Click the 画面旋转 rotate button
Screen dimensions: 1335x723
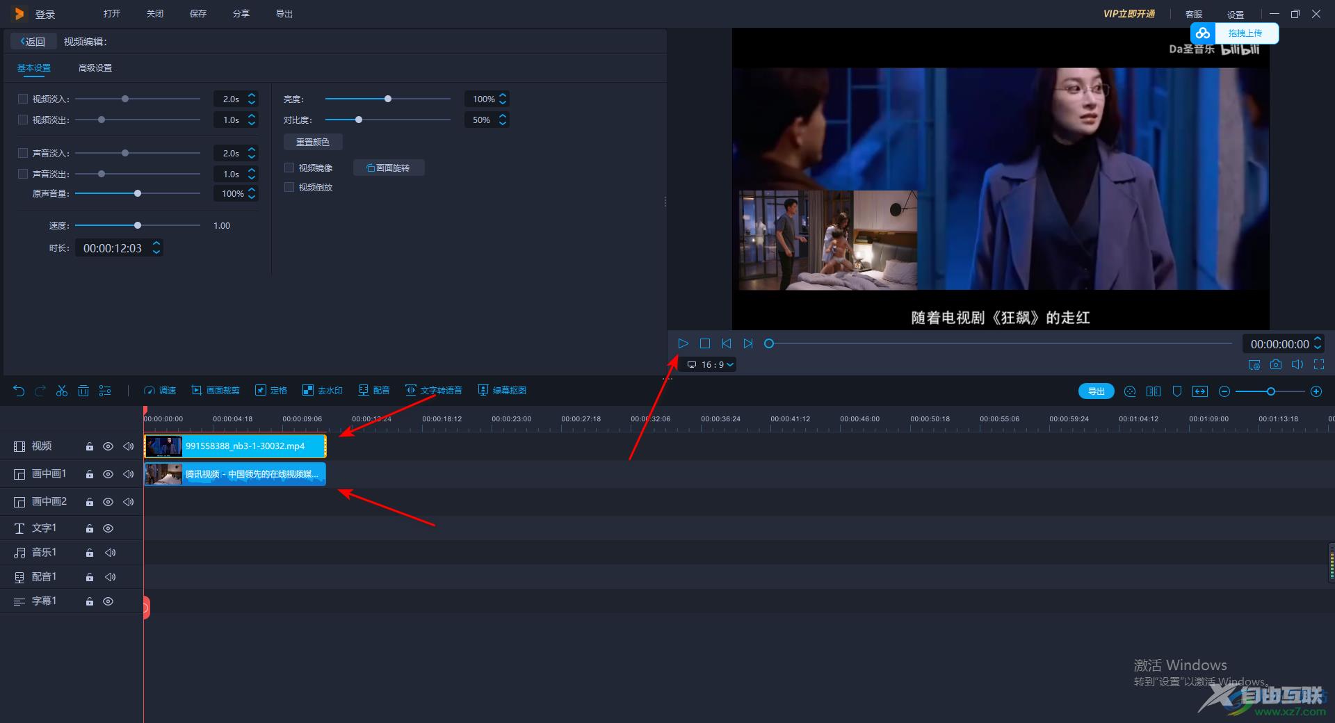pyautogui.click(x=389, y=168)
